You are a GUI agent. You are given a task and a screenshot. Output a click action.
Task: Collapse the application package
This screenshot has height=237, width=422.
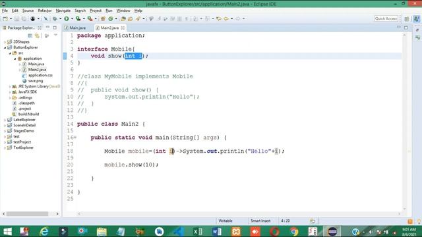click(x=15, y=59)
